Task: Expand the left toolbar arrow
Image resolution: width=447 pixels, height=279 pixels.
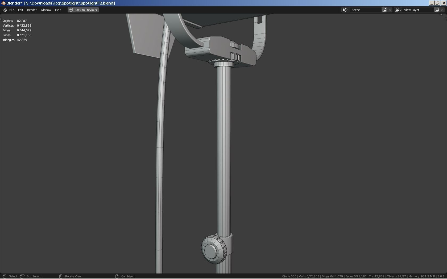Action: click(x=1, y=19)
